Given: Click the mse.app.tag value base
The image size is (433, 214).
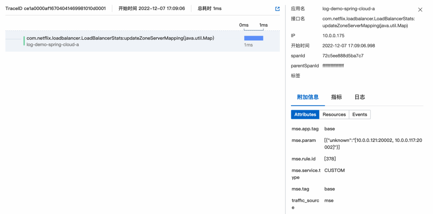Looking at the screenshot, I should [330, 128].
